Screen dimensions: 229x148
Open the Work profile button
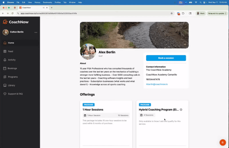click(x=201, y=13)
